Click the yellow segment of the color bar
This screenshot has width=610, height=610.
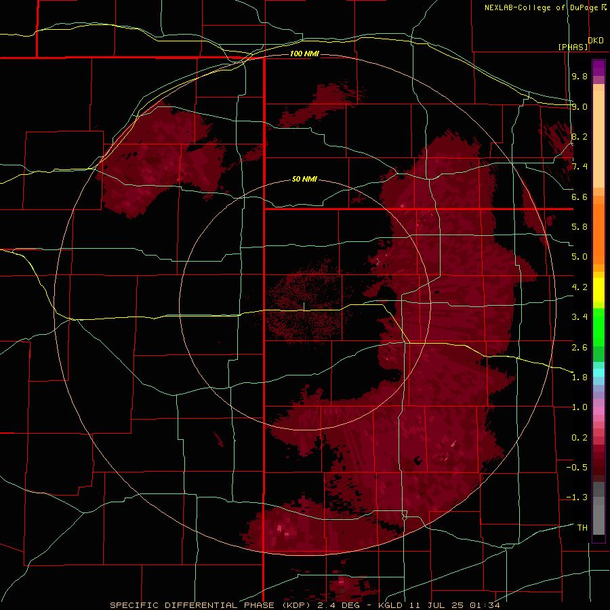pos(598,289)
